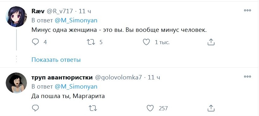Reply to труп авантюристки's tweet

point(35,108)
